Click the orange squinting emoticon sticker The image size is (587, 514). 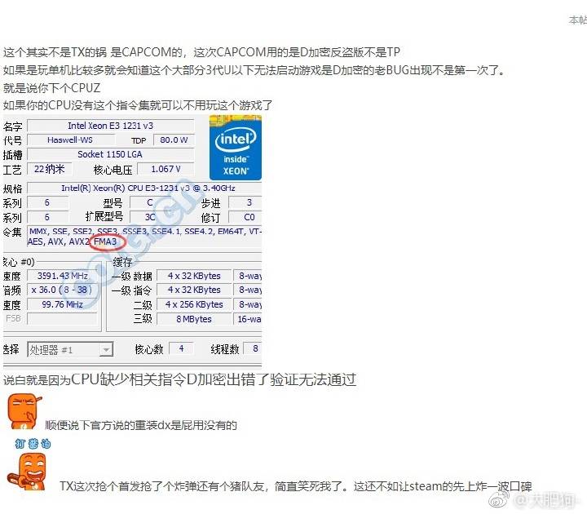24,411
